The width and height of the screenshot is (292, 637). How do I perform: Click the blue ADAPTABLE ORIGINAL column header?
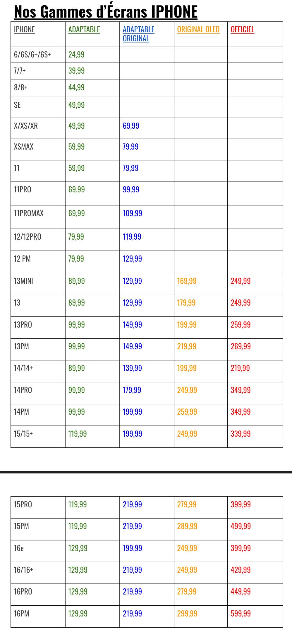tap(138, 34)
